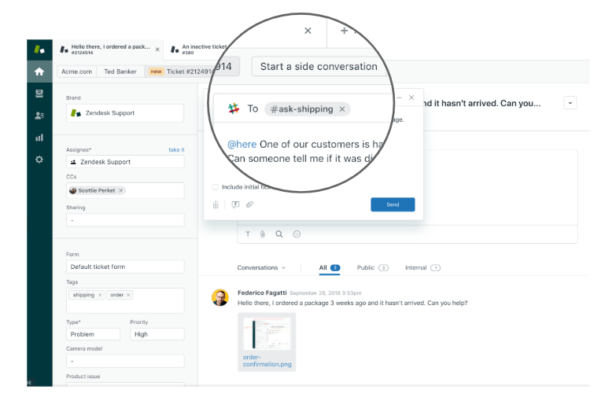Open the Camera model field

click(x=125, y=361)
